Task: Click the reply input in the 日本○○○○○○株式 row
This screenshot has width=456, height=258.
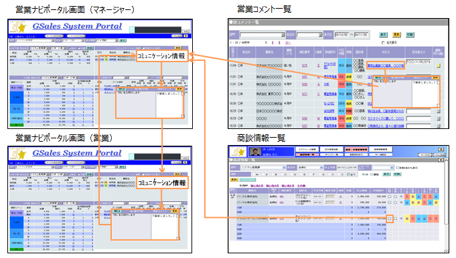Action: pos(419,111)
